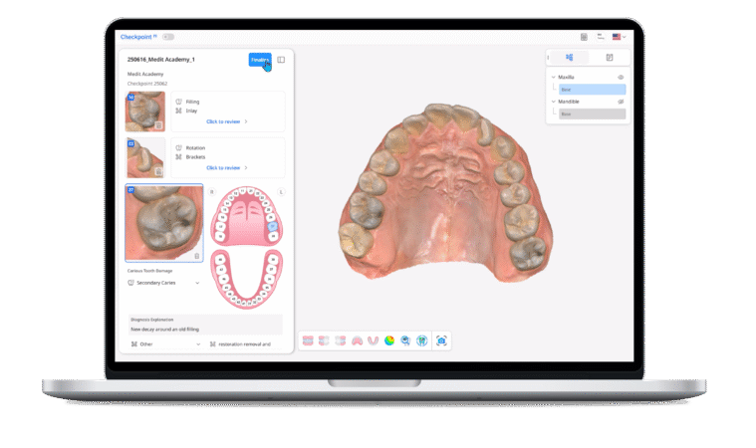Click the screenshot capture camera icon
Viewport: 756px width, 448px height.
[441, 340]
